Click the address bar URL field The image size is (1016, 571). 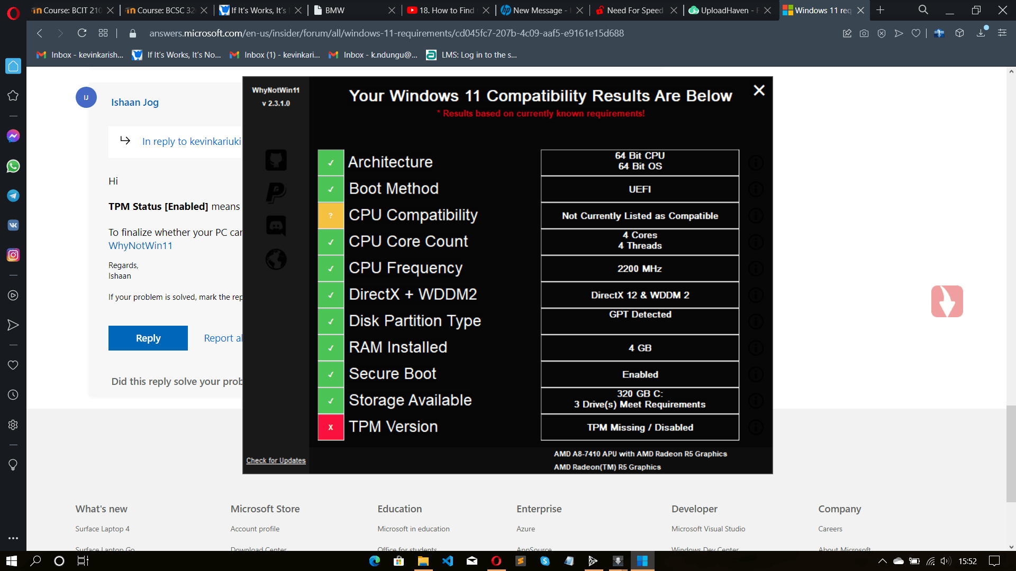(386, 33)
